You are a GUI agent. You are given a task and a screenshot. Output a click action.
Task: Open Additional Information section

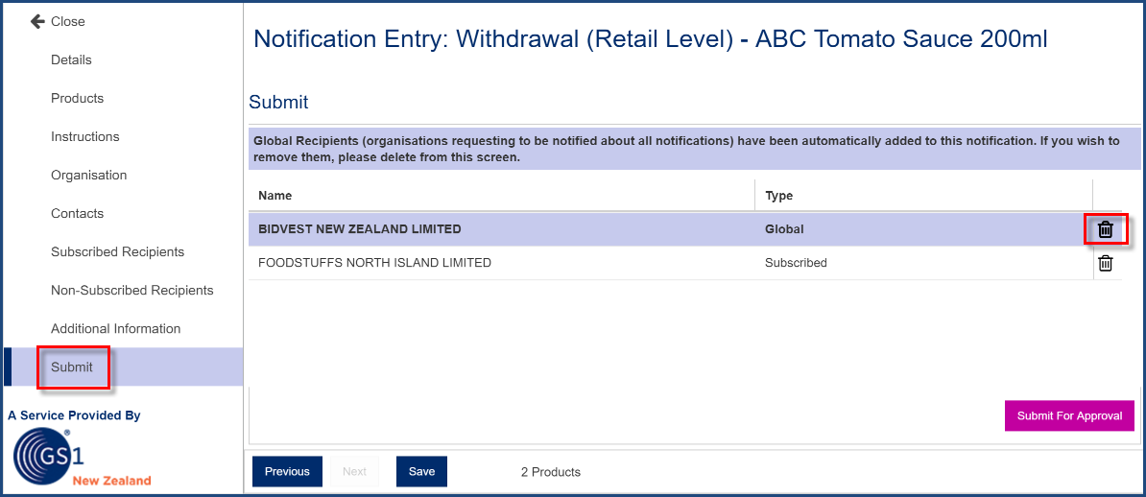tap(115, 329)
